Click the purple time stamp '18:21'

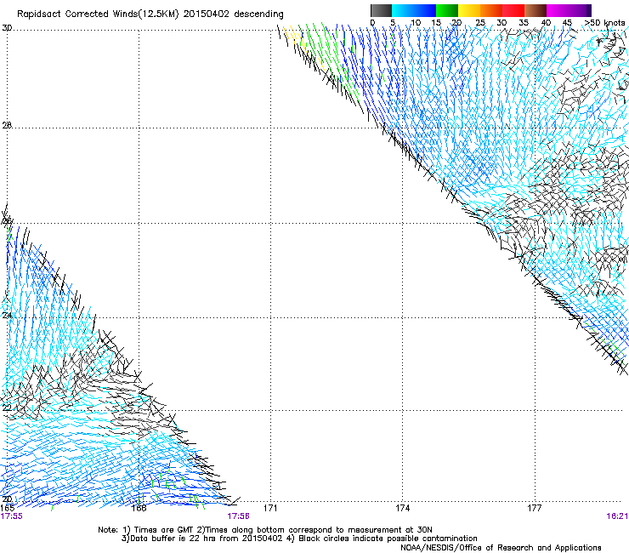click(617, 516)
